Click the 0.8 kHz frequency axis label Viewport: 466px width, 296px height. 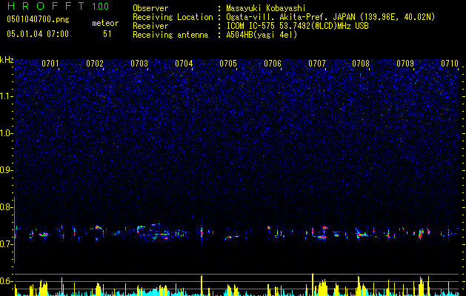click(5, 207)
